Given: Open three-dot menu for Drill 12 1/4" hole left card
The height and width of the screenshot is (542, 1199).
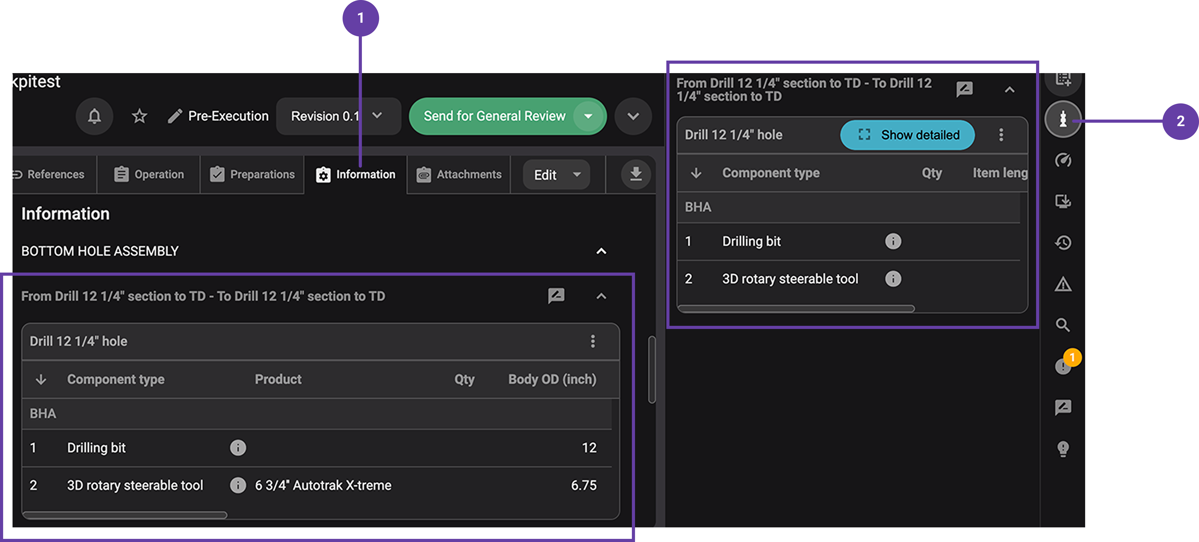Looking at the screenshot, I should [x=592, y=341].
